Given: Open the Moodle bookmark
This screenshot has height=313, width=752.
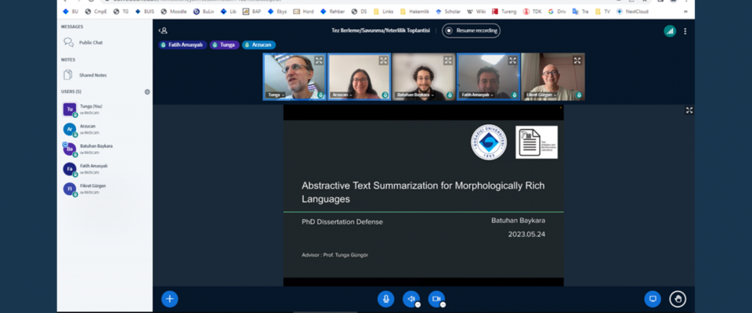Looking at the screenshot, I should pyautogui.click(x=174, y=12).
